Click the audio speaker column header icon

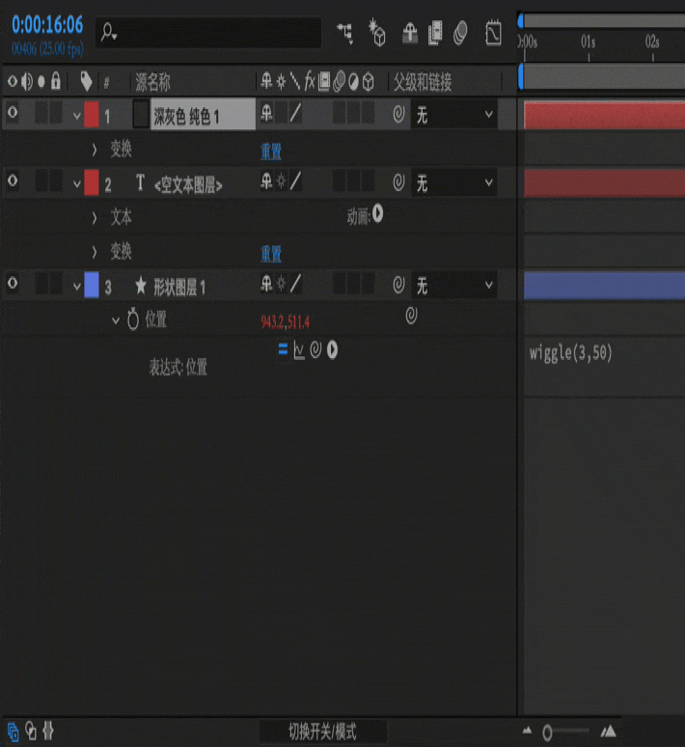(27, 81)
